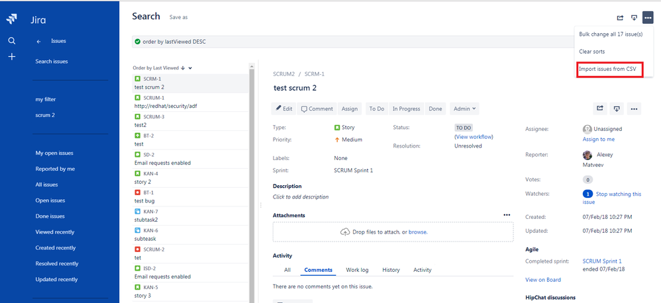Open search via sidebar magnifier icon
Screen dimensions: 661x303
click(x=12, y=41)
